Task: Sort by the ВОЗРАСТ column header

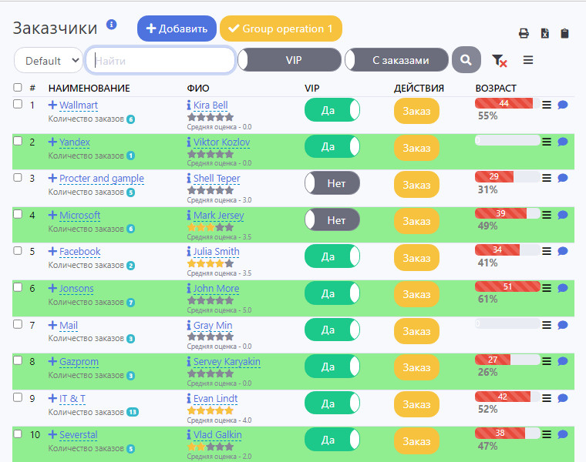Action: pos(496,89)
